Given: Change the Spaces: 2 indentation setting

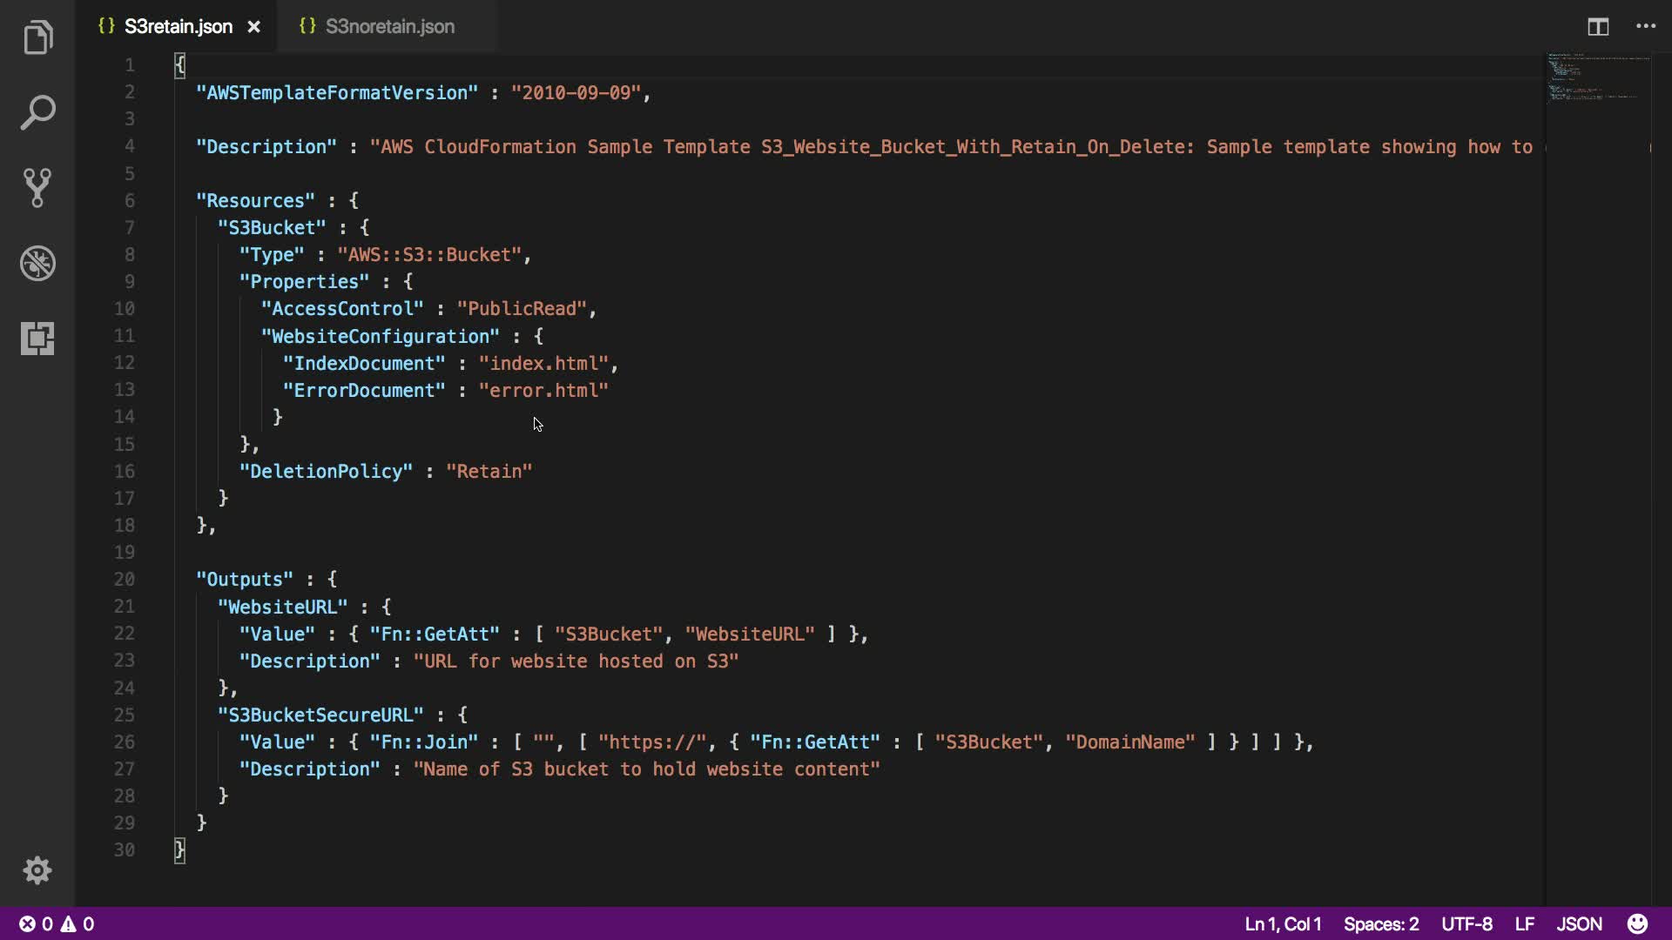Looking at the screenshot, I should (1380, 923).
